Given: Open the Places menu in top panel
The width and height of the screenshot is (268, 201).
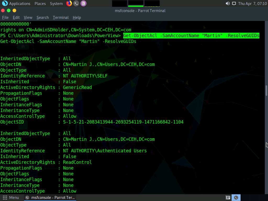Looking at the screenshot, I should click(40, 3).
